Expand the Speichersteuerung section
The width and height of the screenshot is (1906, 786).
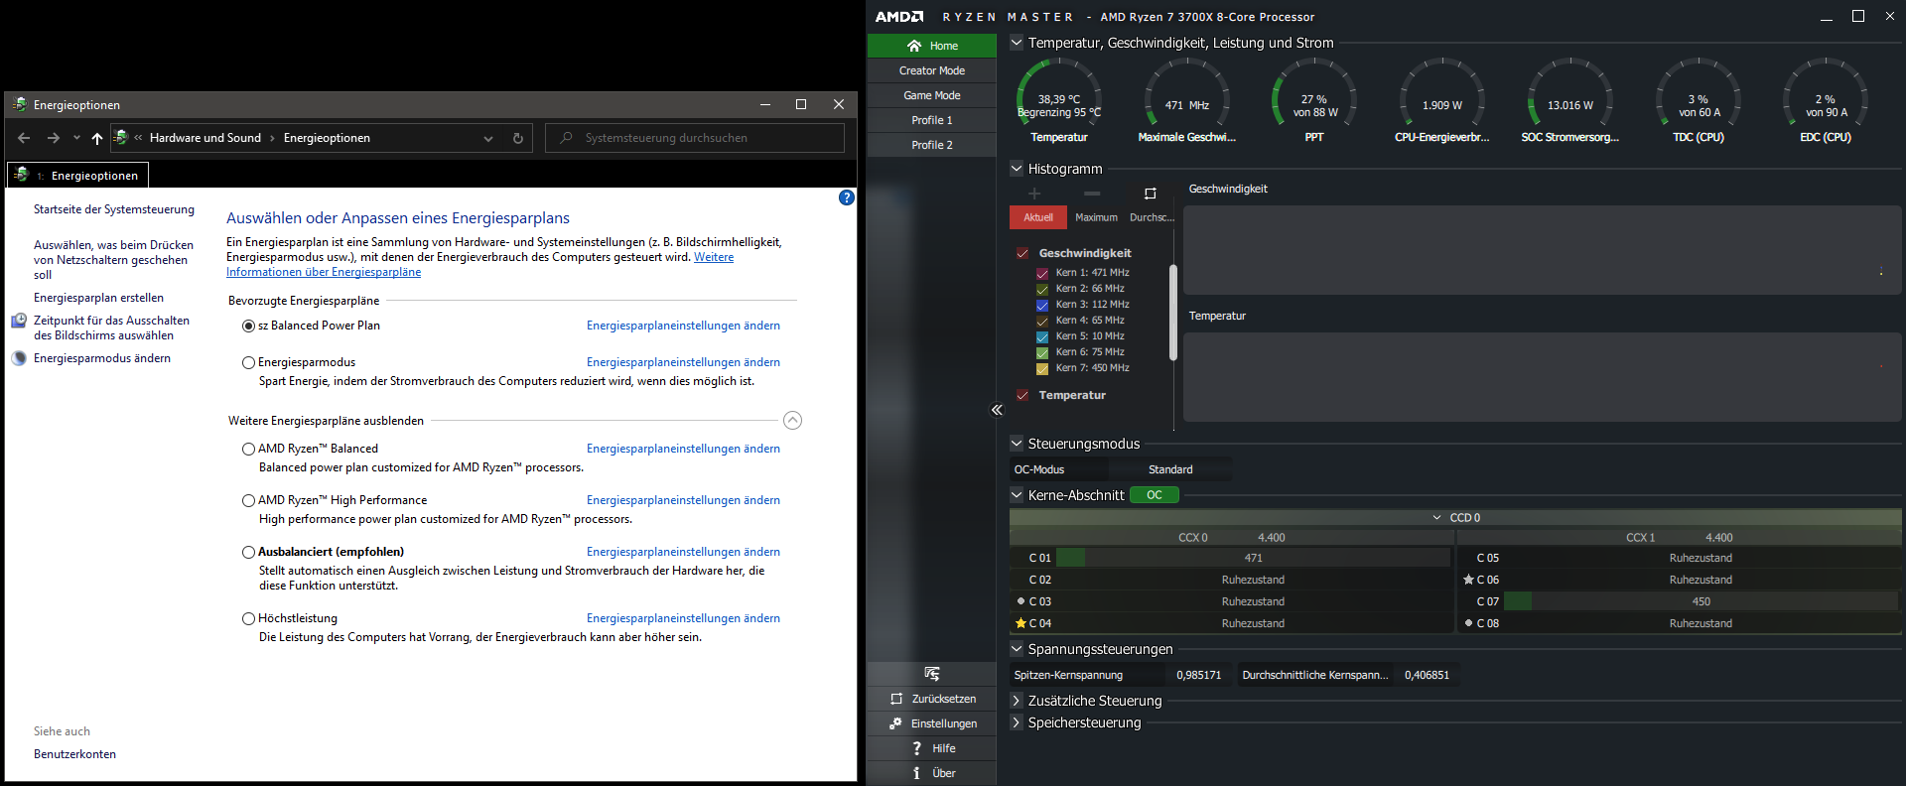click(x=1017, y=722)
